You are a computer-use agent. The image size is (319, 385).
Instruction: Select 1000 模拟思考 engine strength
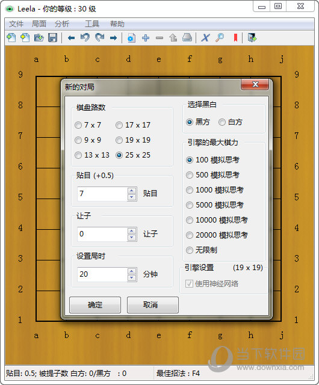tap(215, 190)
